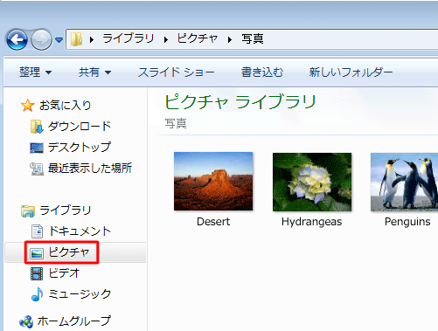Viewport: 438px width, 331px height.
Task: Click the Penguins file name
Action: [x=407, y=222]
